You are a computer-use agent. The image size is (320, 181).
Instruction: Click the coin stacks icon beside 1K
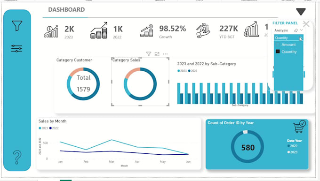pyautogui.click(x=99, y=30)
